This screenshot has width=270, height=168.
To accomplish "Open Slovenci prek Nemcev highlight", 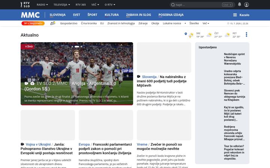I will [x=234, y=95].
